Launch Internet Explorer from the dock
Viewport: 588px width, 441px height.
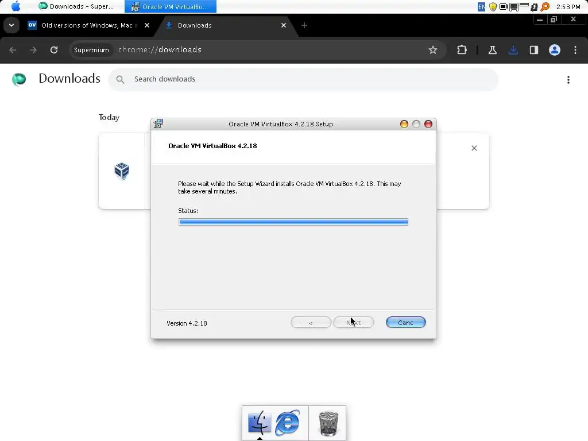tap(288, 423)
